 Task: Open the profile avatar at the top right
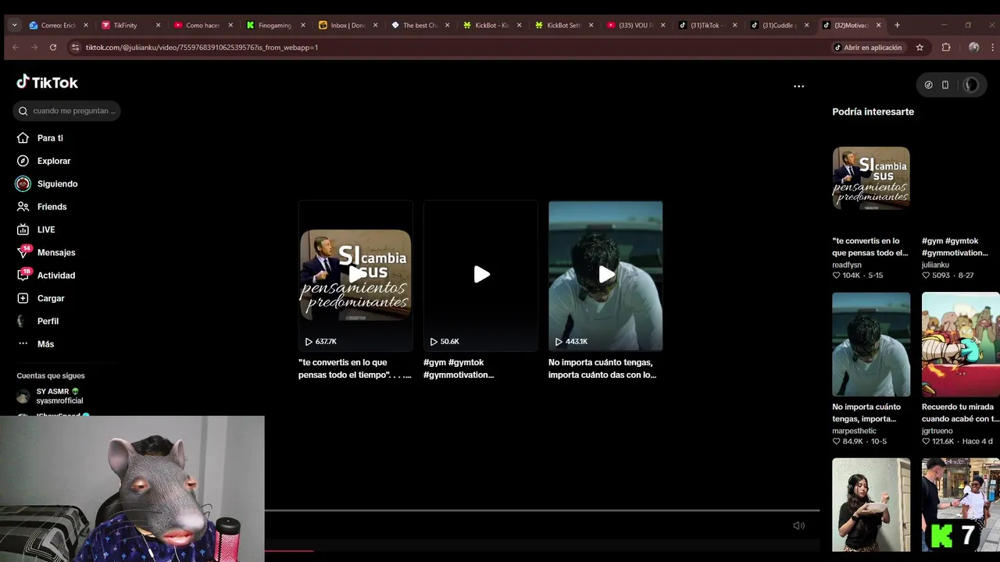[x=970, y=85]
